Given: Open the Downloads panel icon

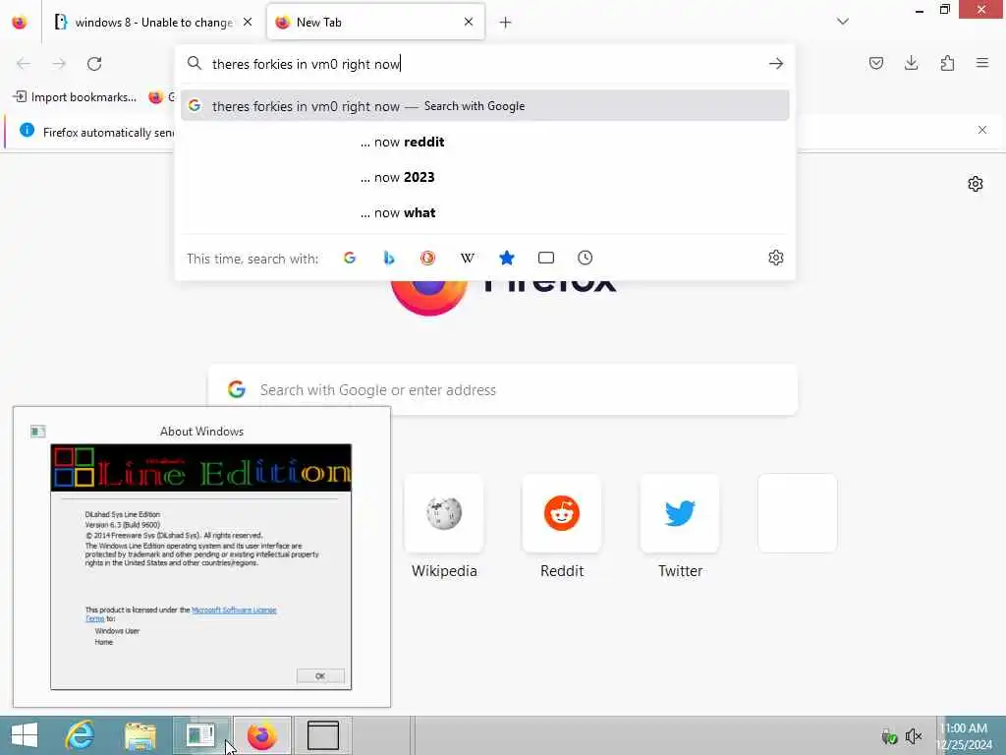Looking at the screenshot, I should pyautogui.click(x=911, y=63).
